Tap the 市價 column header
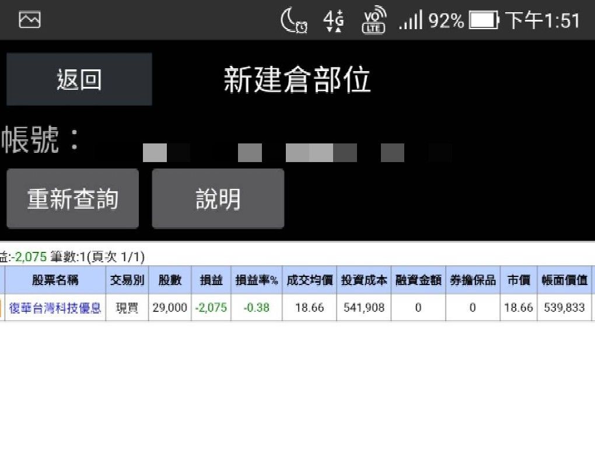 (518, 280)
